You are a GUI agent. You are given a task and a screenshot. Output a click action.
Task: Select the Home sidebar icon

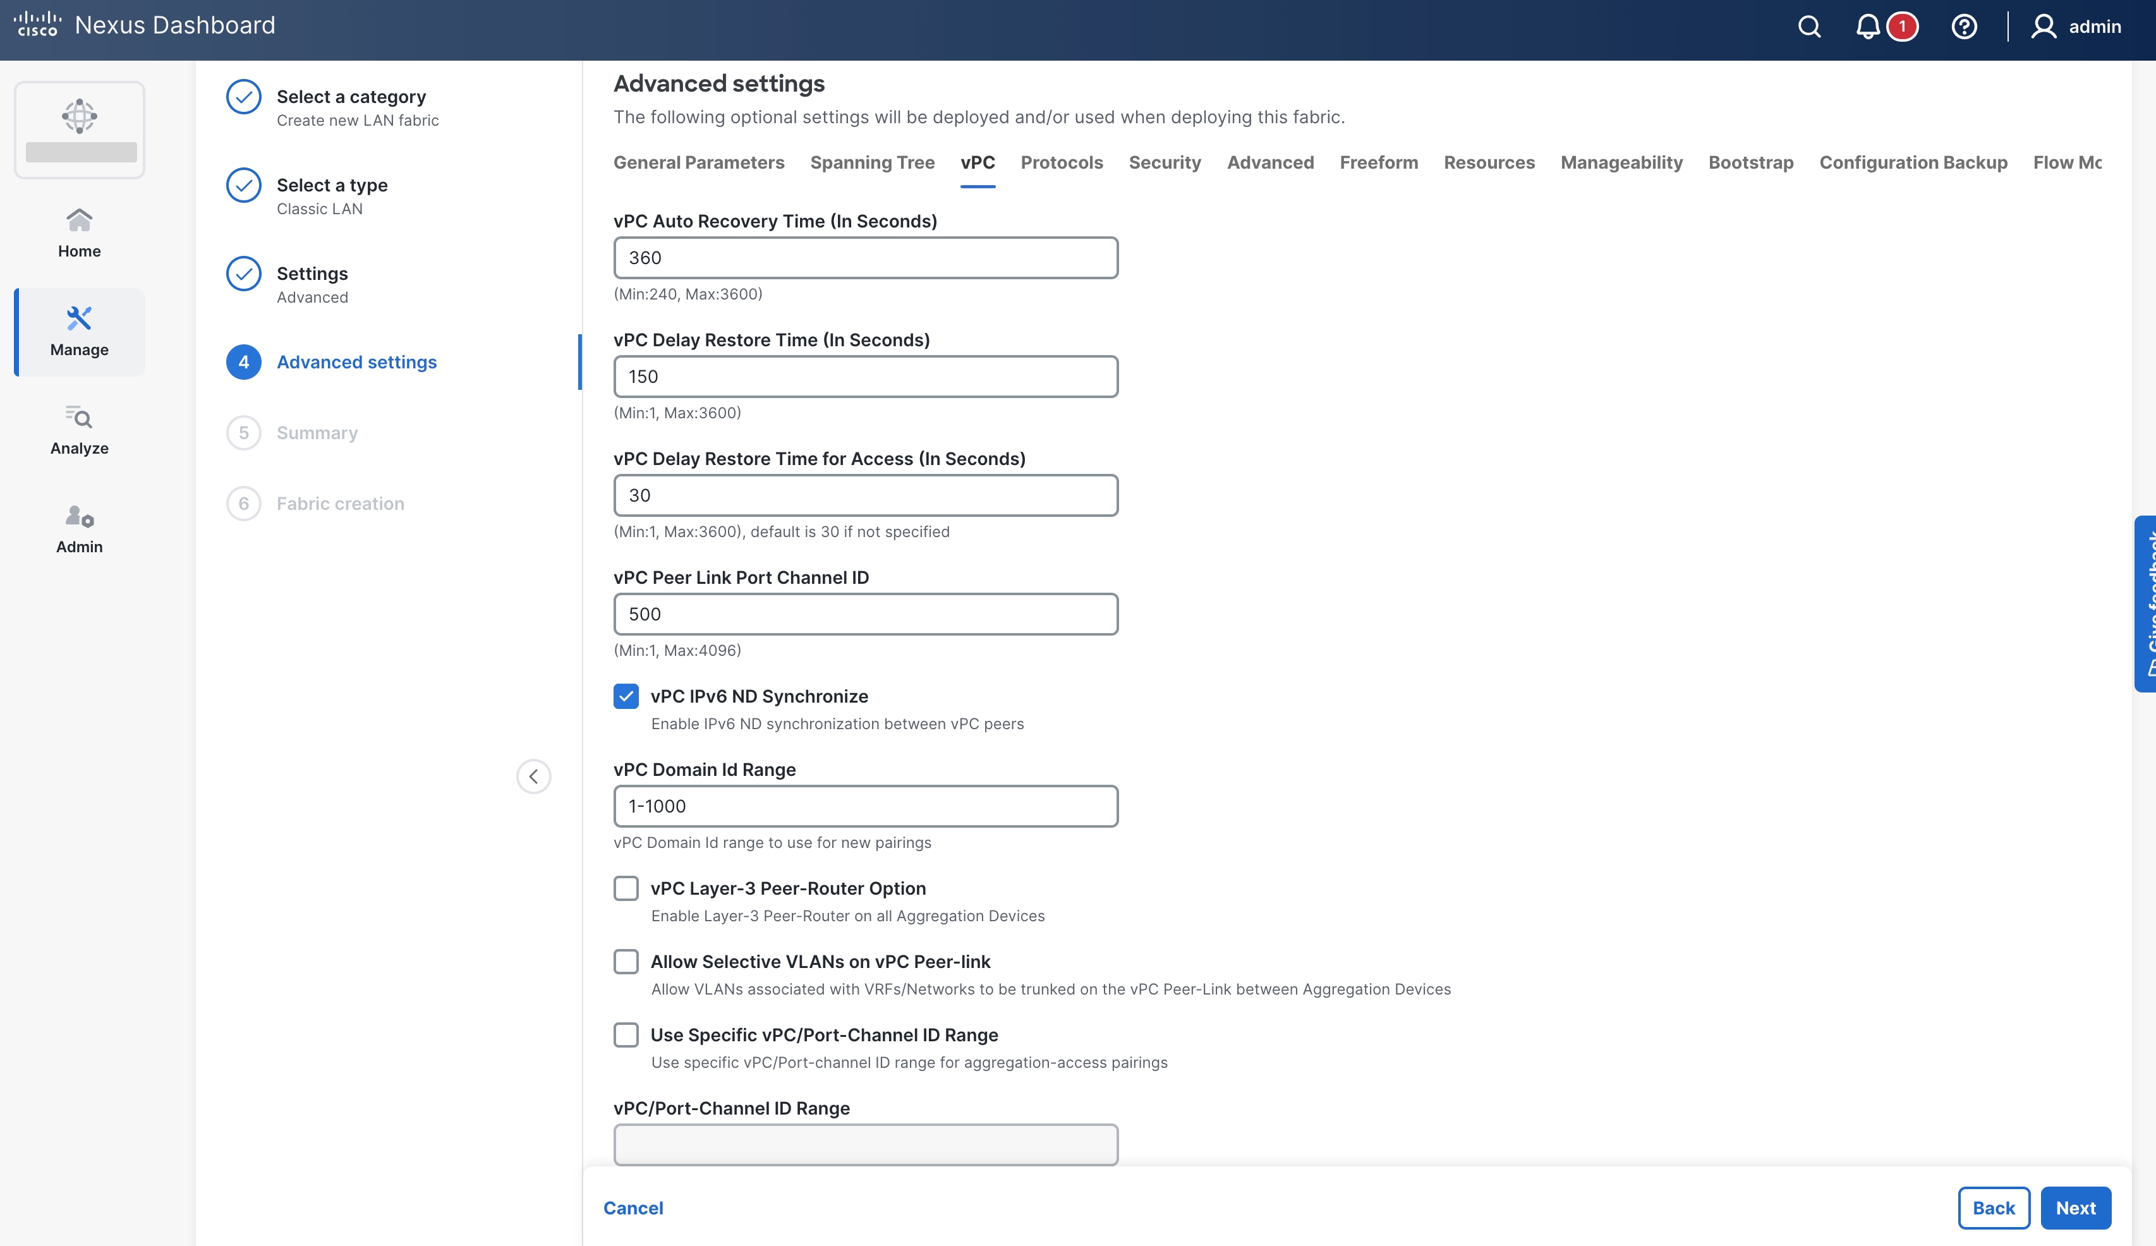(79, 231)
